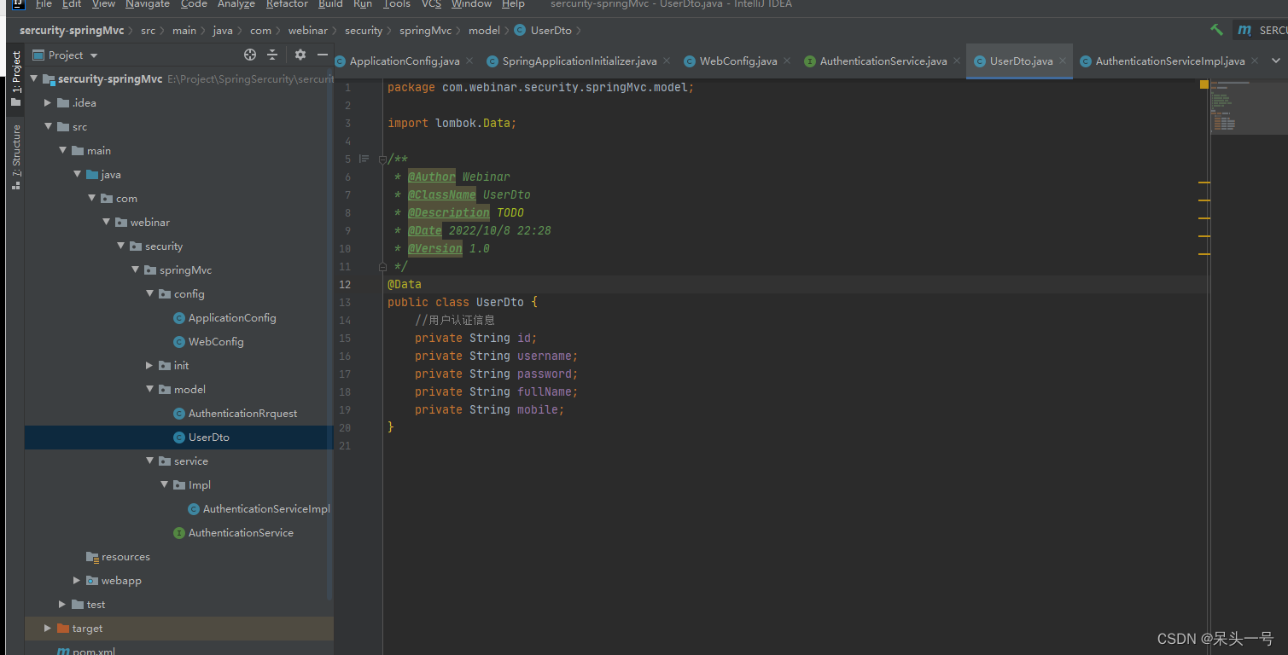Viewport: 1288px width, 655px height.
Task: Open the Project view dropdown
Action: pos(94,55)
